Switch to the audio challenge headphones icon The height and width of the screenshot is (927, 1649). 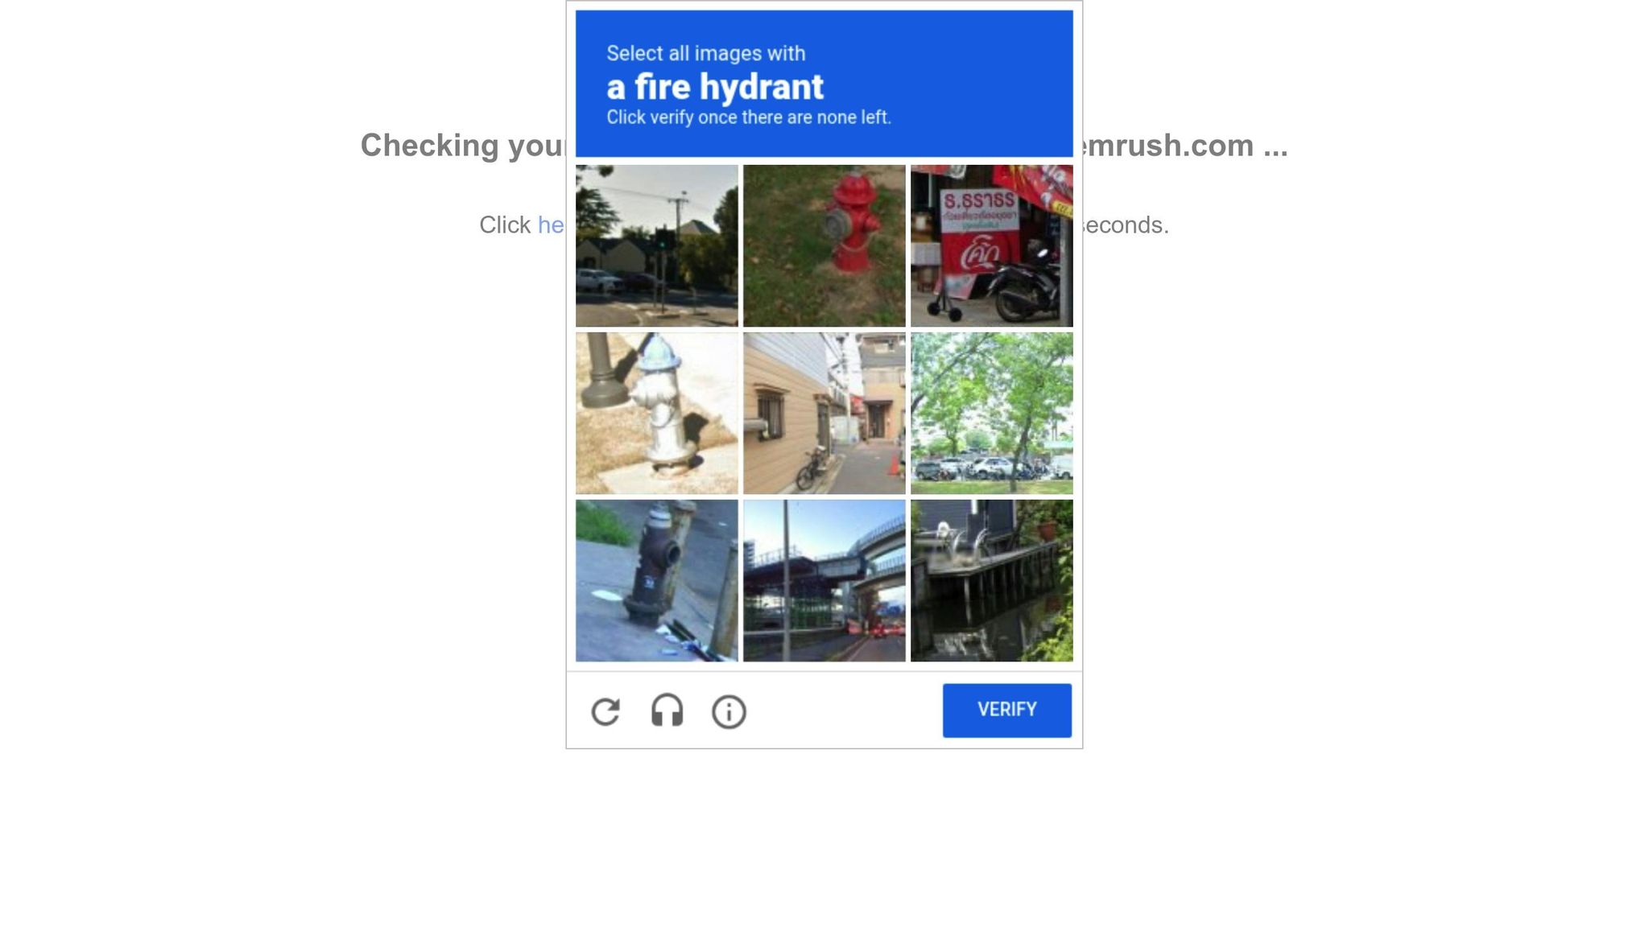[667, 711]
